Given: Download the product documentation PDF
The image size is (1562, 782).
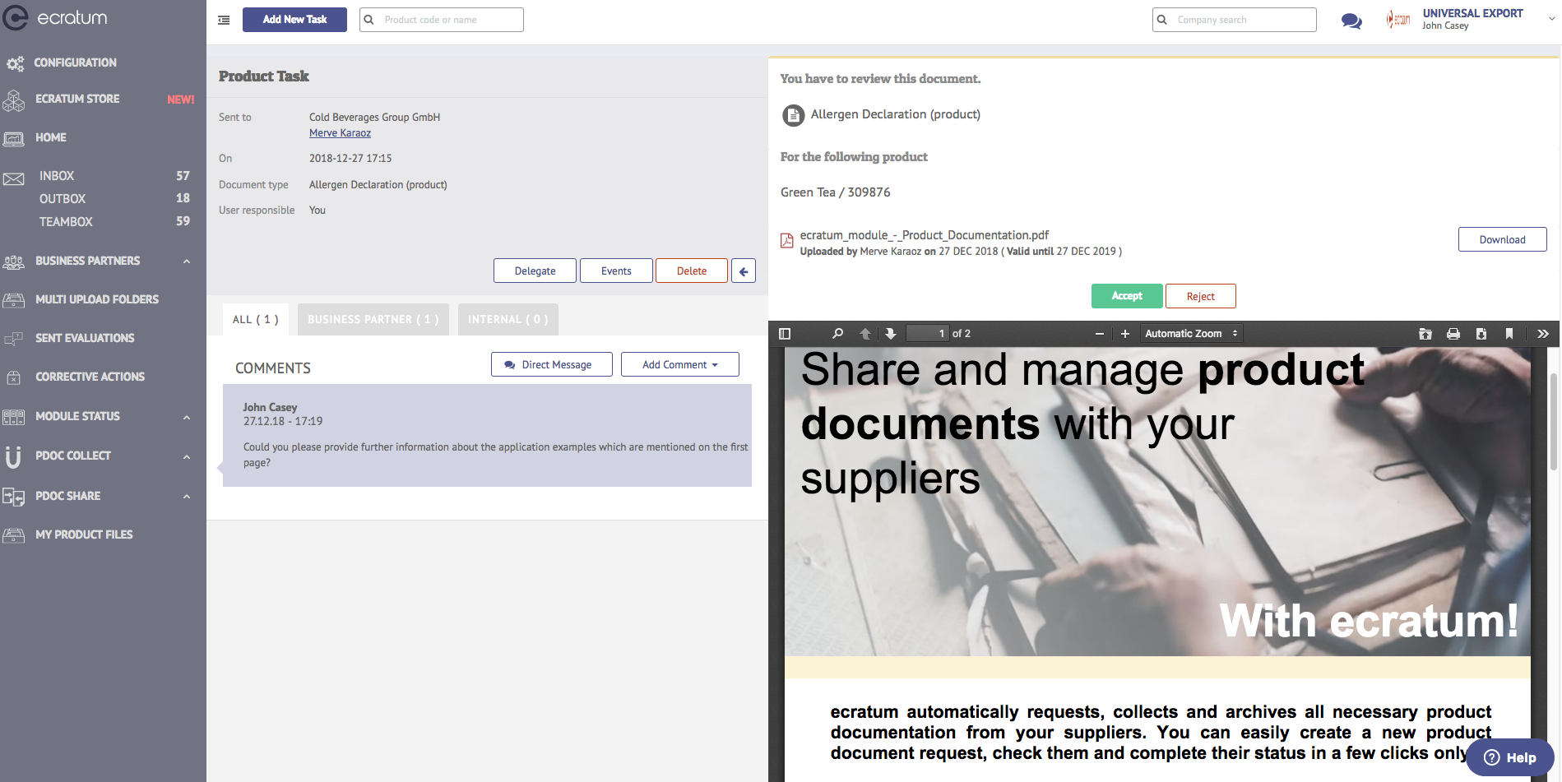Looking at the screenshot, I should [1503, 239].
